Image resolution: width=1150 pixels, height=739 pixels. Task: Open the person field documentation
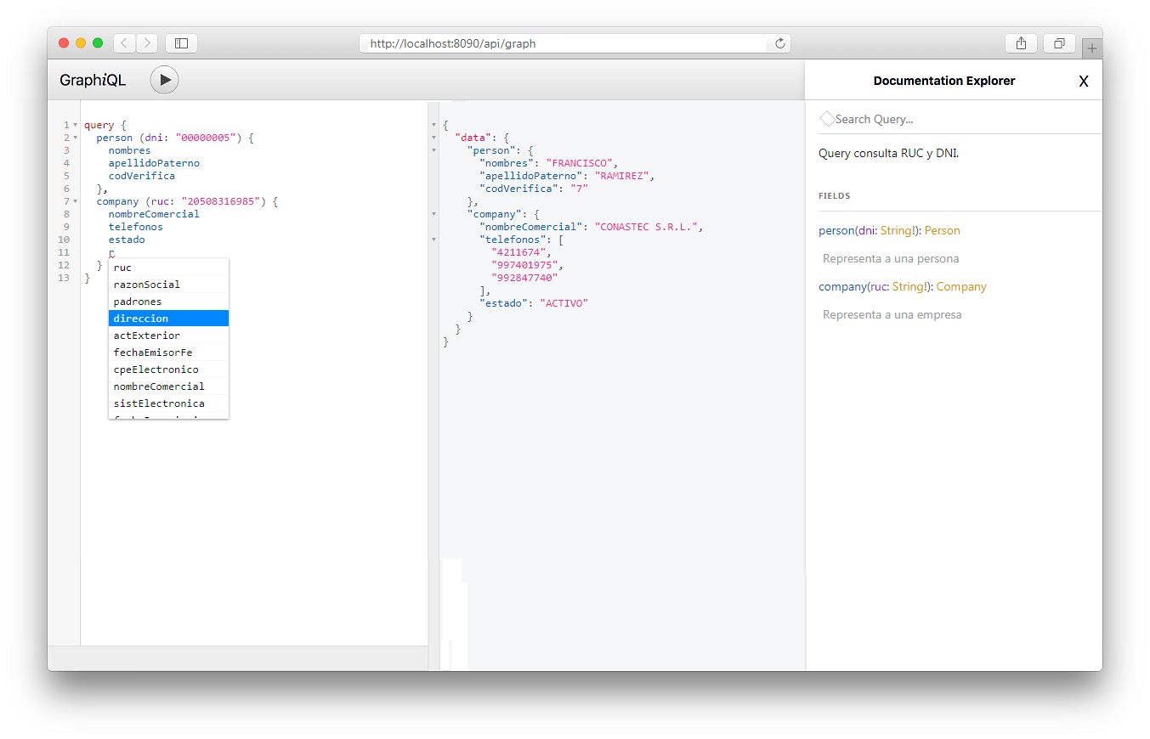click(836, 230)
